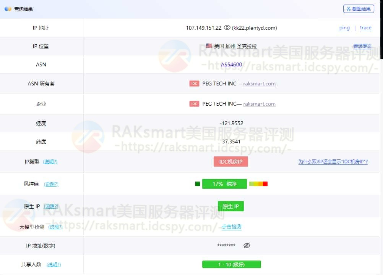Click the green 1-10 (极好) shared count badge
383x275 pixels.
tap(231, 264)
